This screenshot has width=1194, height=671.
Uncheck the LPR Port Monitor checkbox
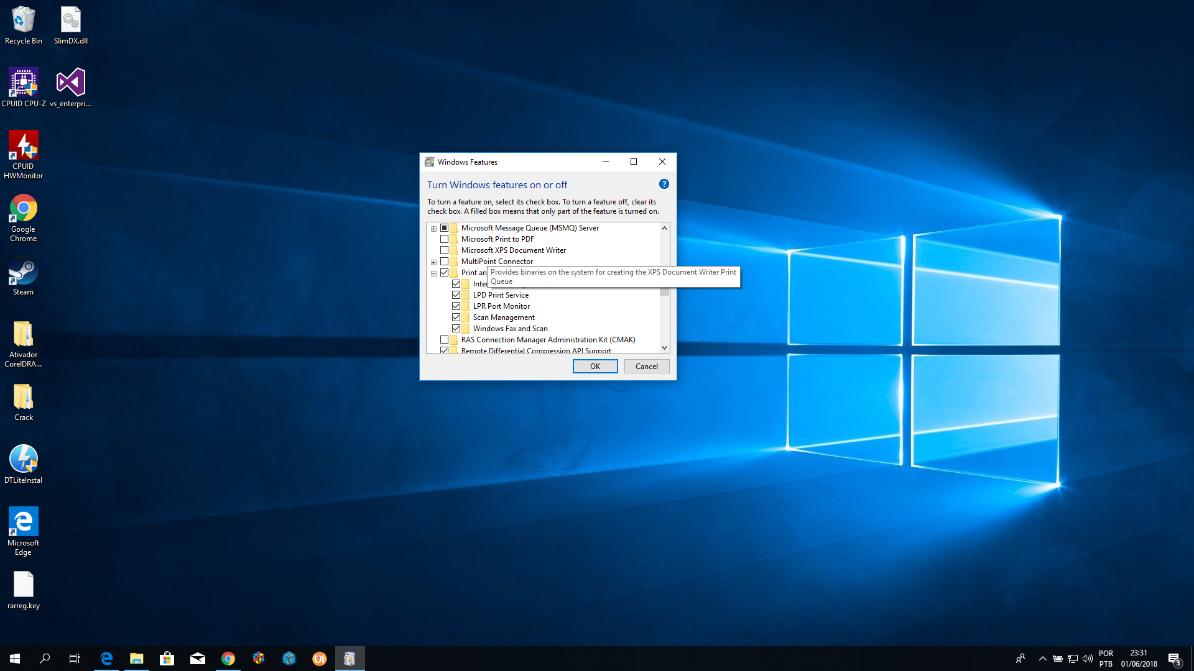456,306
